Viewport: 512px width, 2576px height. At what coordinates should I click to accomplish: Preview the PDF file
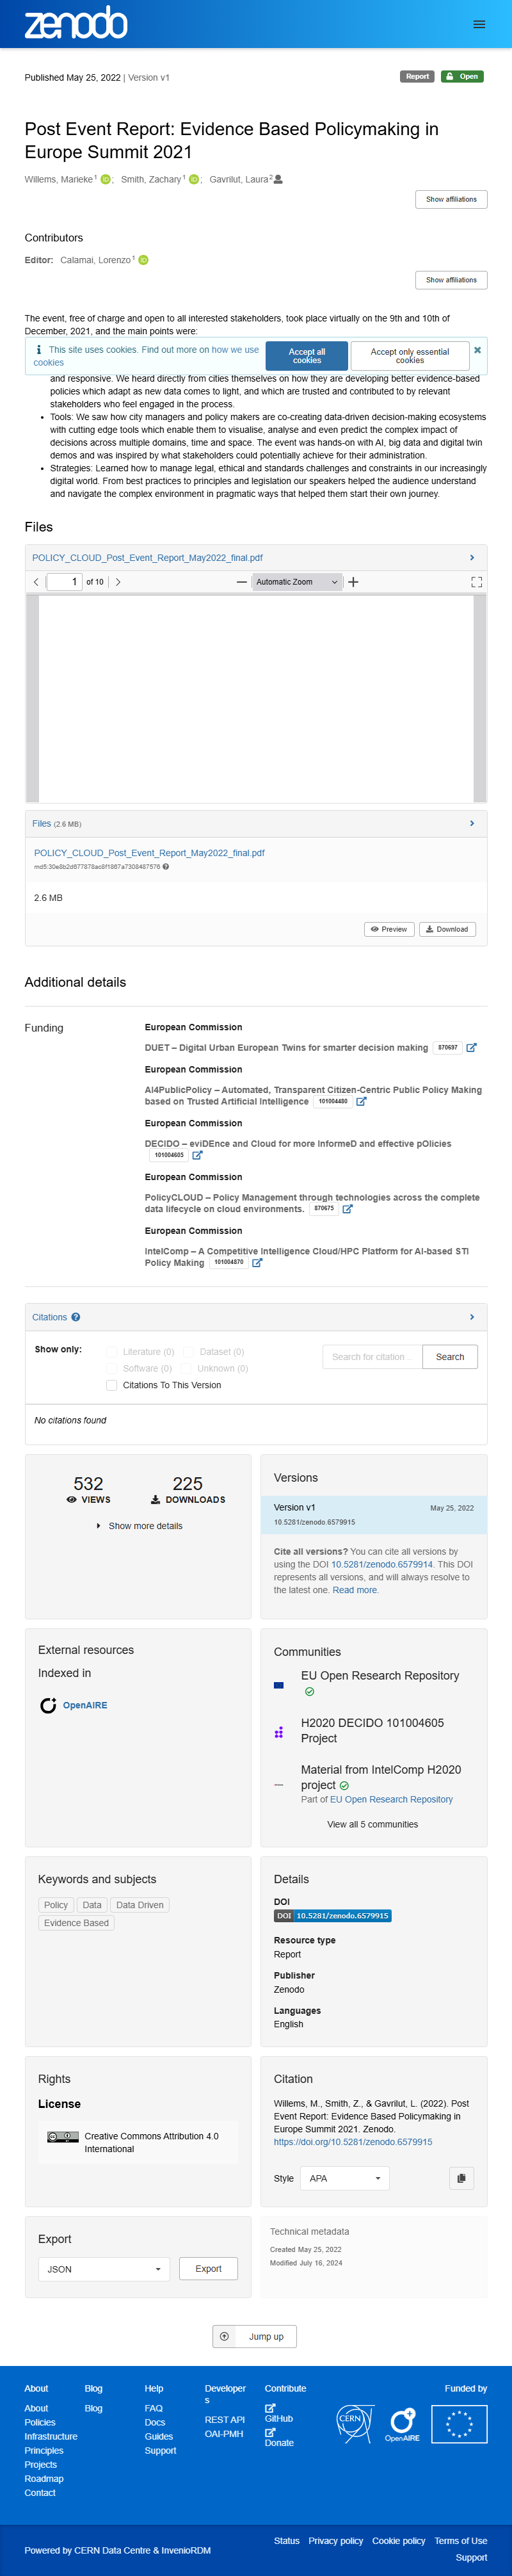coord(389,929)
